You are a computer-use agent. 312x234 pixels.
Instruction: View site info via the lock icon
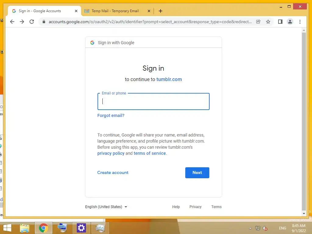point(44,22)
